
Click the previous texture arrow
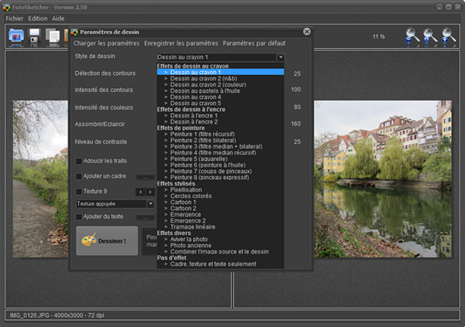pyautogui.click(x=139, y=192)
